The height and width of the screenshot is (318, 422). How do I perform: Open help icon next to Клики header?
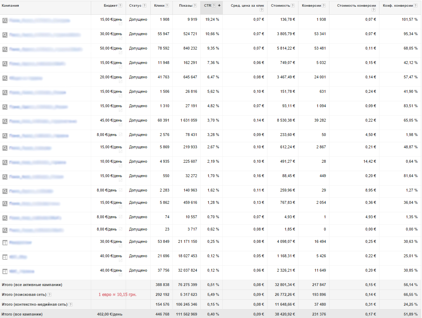(x=167, y=6)
